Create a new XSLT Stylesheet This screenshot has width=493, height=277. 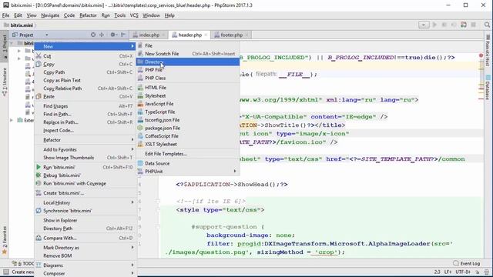click(188, 144)
